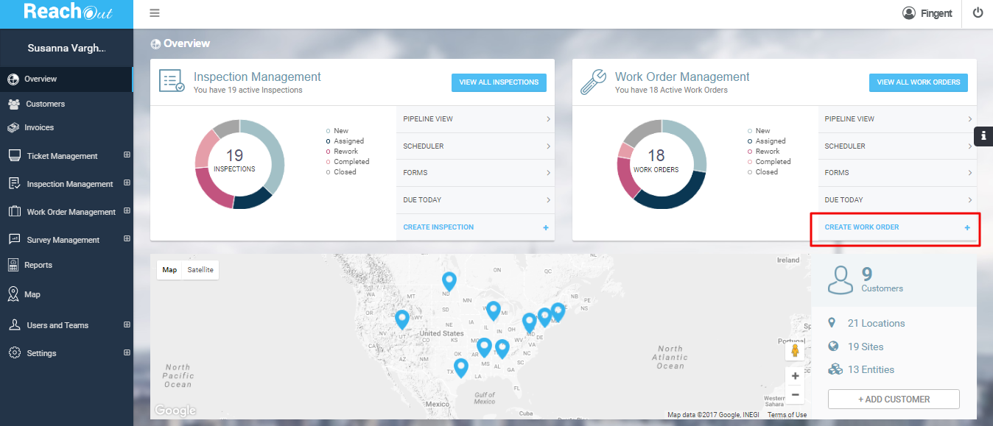The width and height of the screenshot is (993, 426).
Task: Click the Inspection Management checklist card icon
Action: click(x=172, y=81)
